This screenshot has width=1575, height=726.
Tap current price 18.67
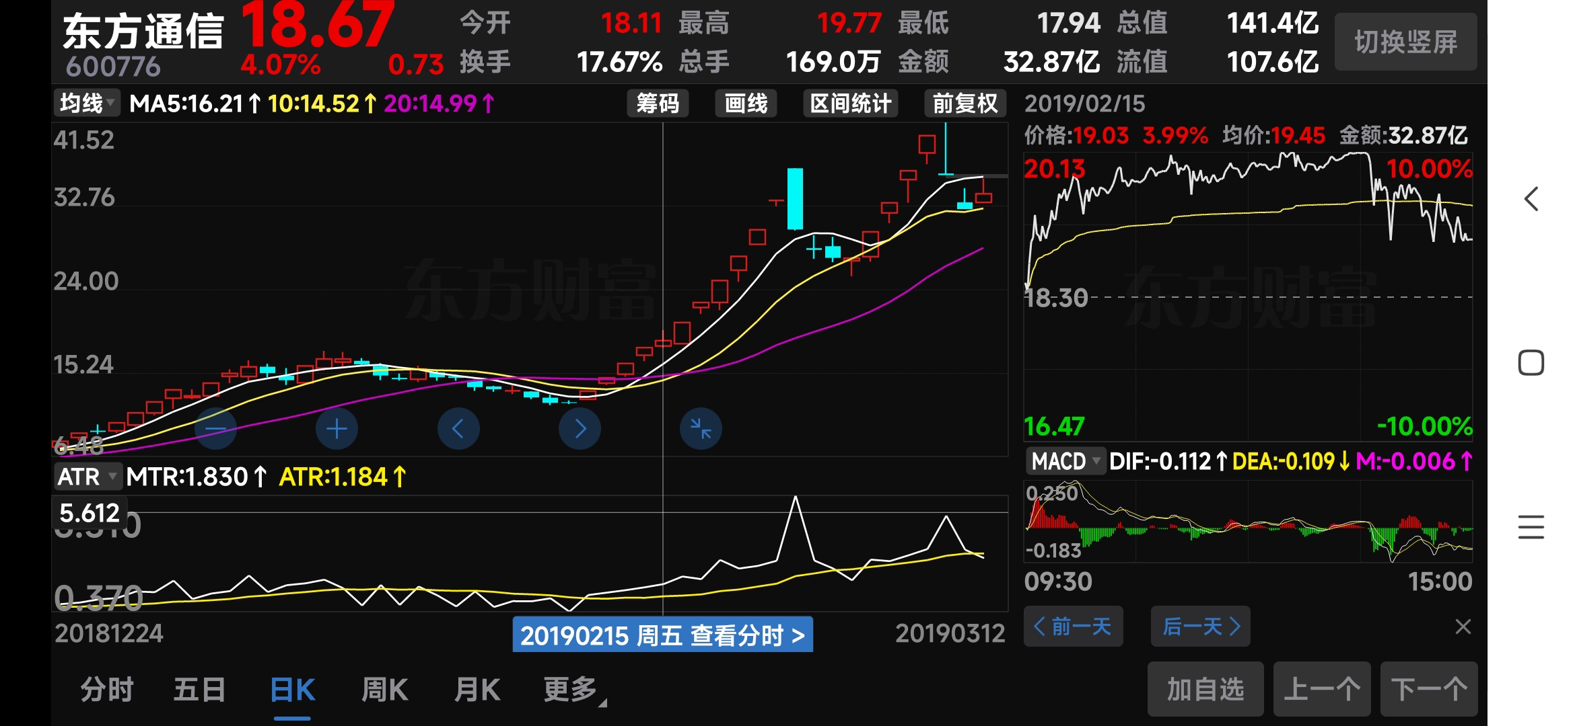click(x=317, y=26)
